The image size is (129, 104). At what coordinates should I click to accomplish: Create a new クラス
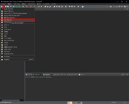[x=18, y=27]
